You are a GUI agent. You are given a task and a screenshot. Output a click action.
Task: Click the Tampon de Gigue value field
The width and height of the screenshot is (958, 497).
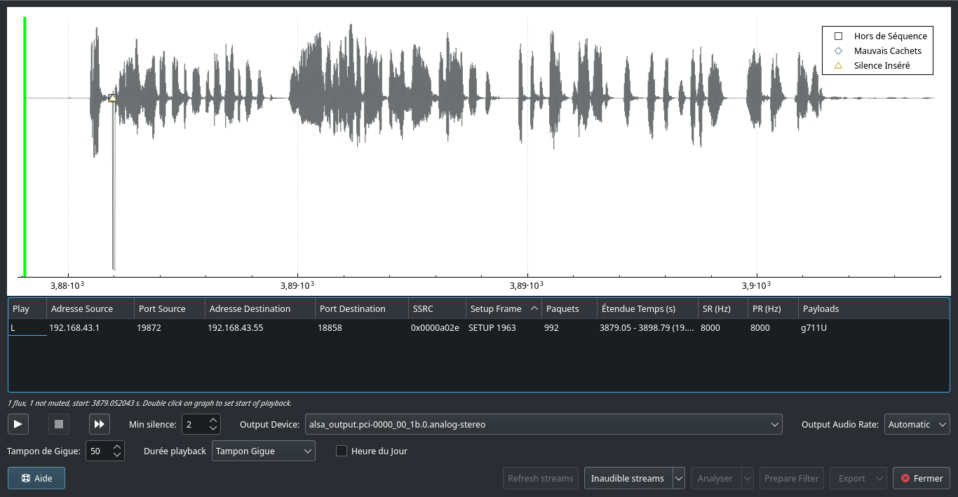(98, 451)
